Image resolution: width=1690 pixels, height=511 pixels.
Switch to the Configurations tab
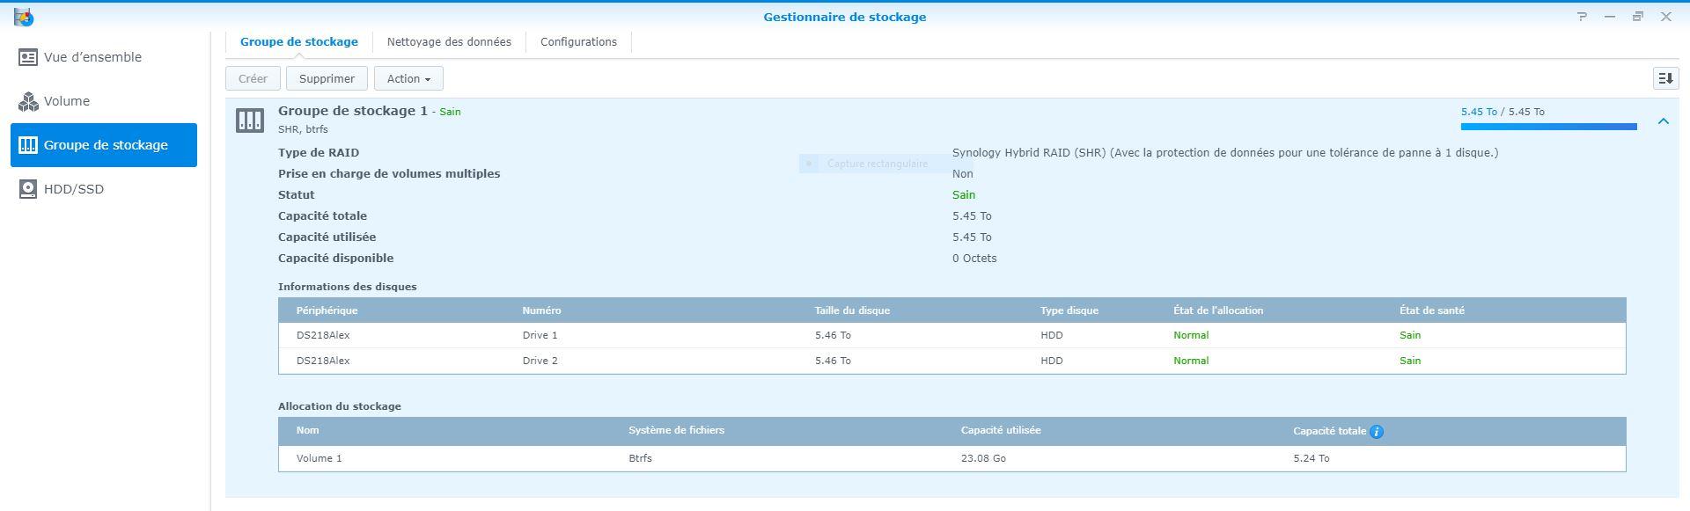578,42
